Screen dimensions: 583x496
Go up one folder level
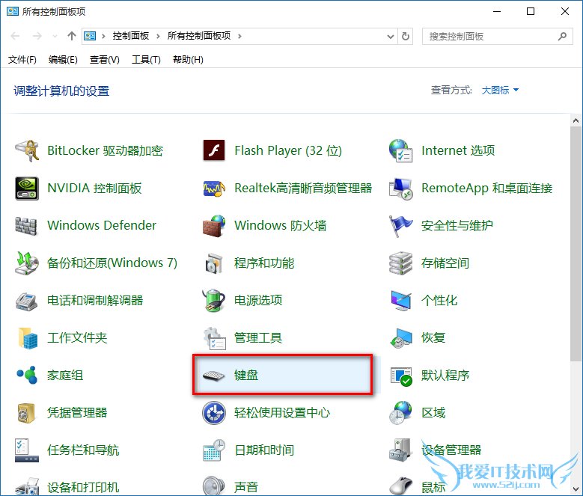pyautogui.click(x=72, y=36)
